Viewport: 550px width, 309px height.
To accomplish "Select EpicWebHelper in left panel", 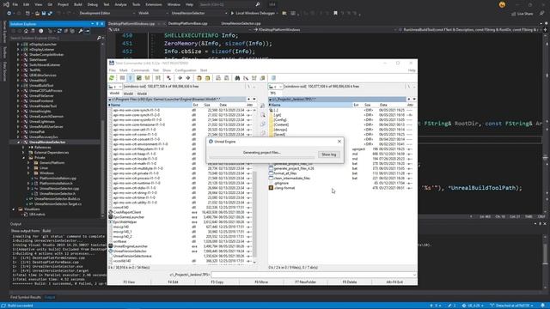I will pos(125,222).
